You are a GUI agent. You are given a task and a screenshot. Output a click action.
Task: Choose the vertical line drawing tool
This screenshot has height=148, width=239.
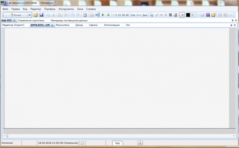pos(166,15)
